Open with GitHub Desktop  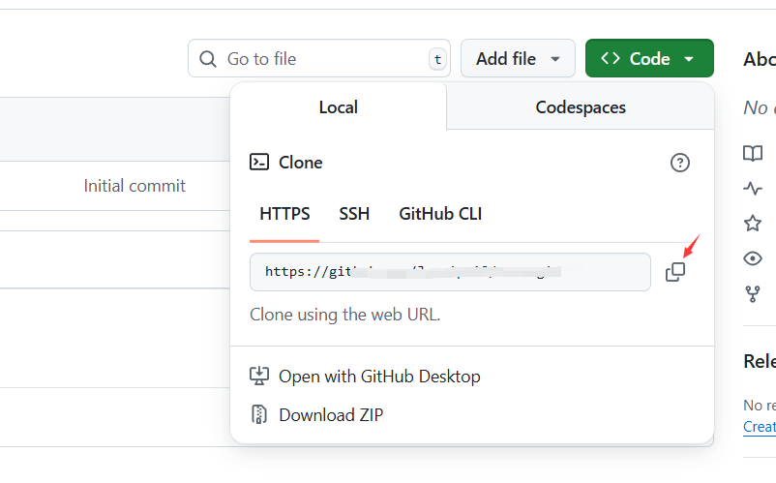379,377
